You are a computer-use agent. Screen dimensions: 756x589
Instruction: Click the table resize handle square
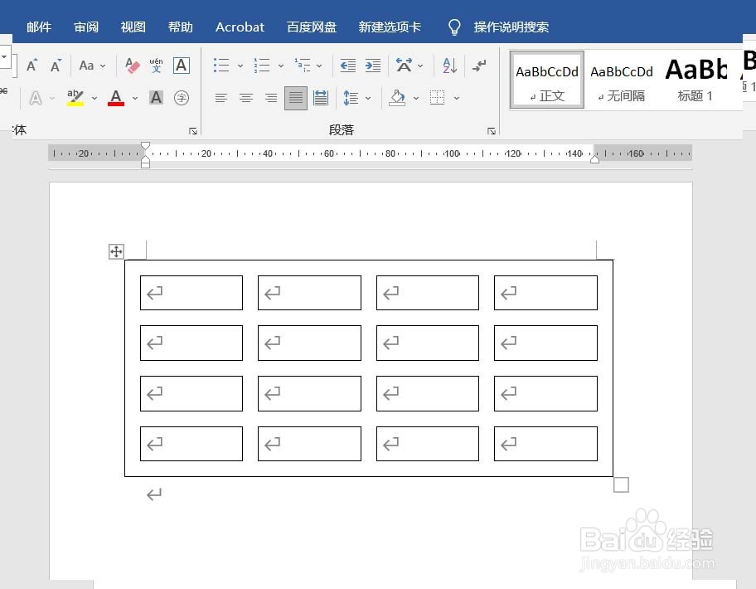[621, 484]
